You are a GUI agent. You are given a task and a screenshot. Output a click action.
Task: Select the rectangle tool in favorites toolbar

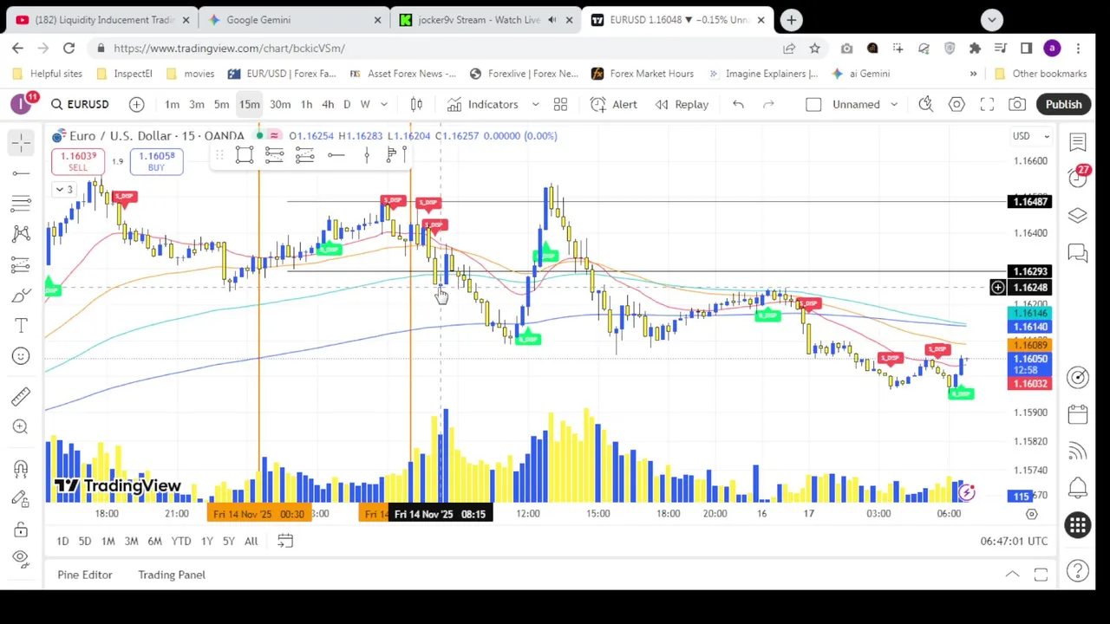tap(245, 155)
